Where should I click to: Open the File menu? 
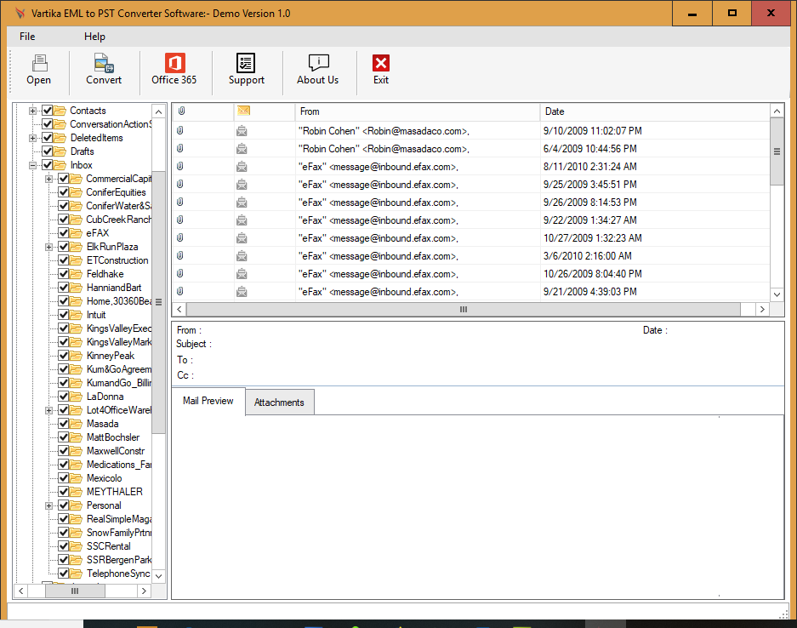tap(27, 37)
